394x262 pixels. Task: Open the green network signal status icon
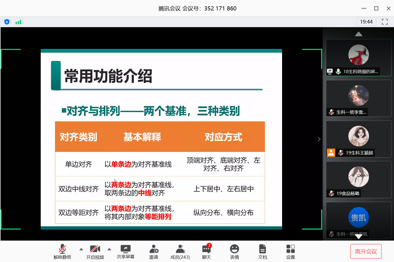(18, 22)
